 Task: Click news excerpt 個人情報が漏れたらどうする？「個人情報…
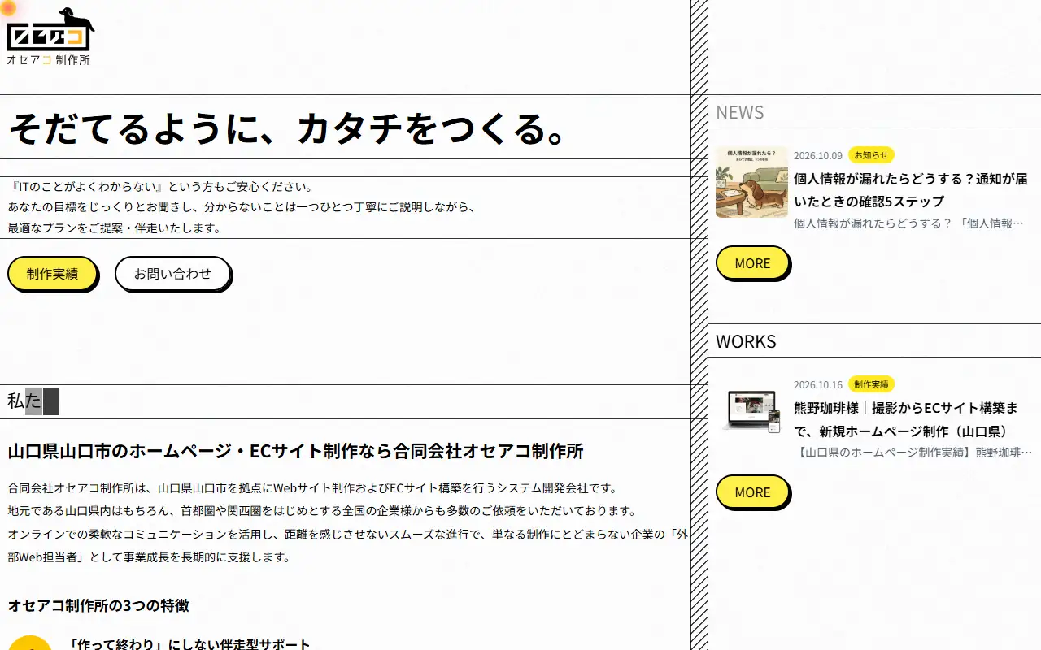(x=908, y=223)
